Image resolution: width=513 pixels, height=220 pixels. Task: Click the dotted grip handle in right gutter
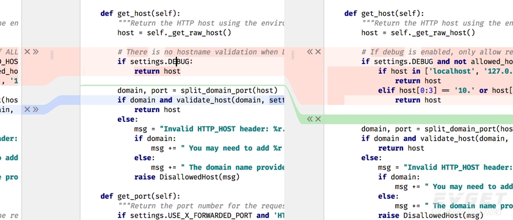(293, 55)
